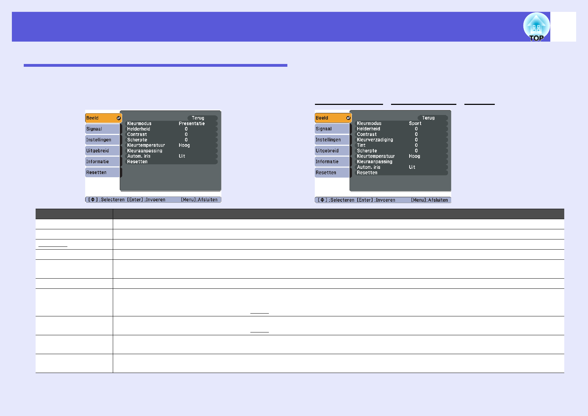Image resolution: width=588 pixels, height=416 pixels.
Task: Select the Kleurverzadiging menu row
Action: (x=401, y=140)
